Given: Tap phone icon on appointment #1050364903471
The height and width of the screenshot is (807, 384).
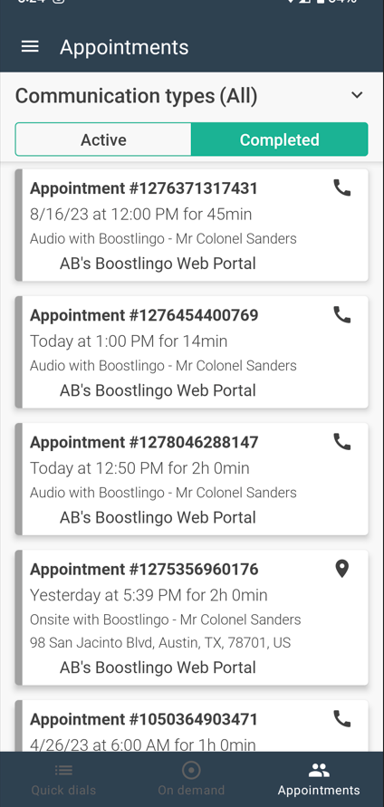Looking at the screenshot, I should (x=342, y=718).
